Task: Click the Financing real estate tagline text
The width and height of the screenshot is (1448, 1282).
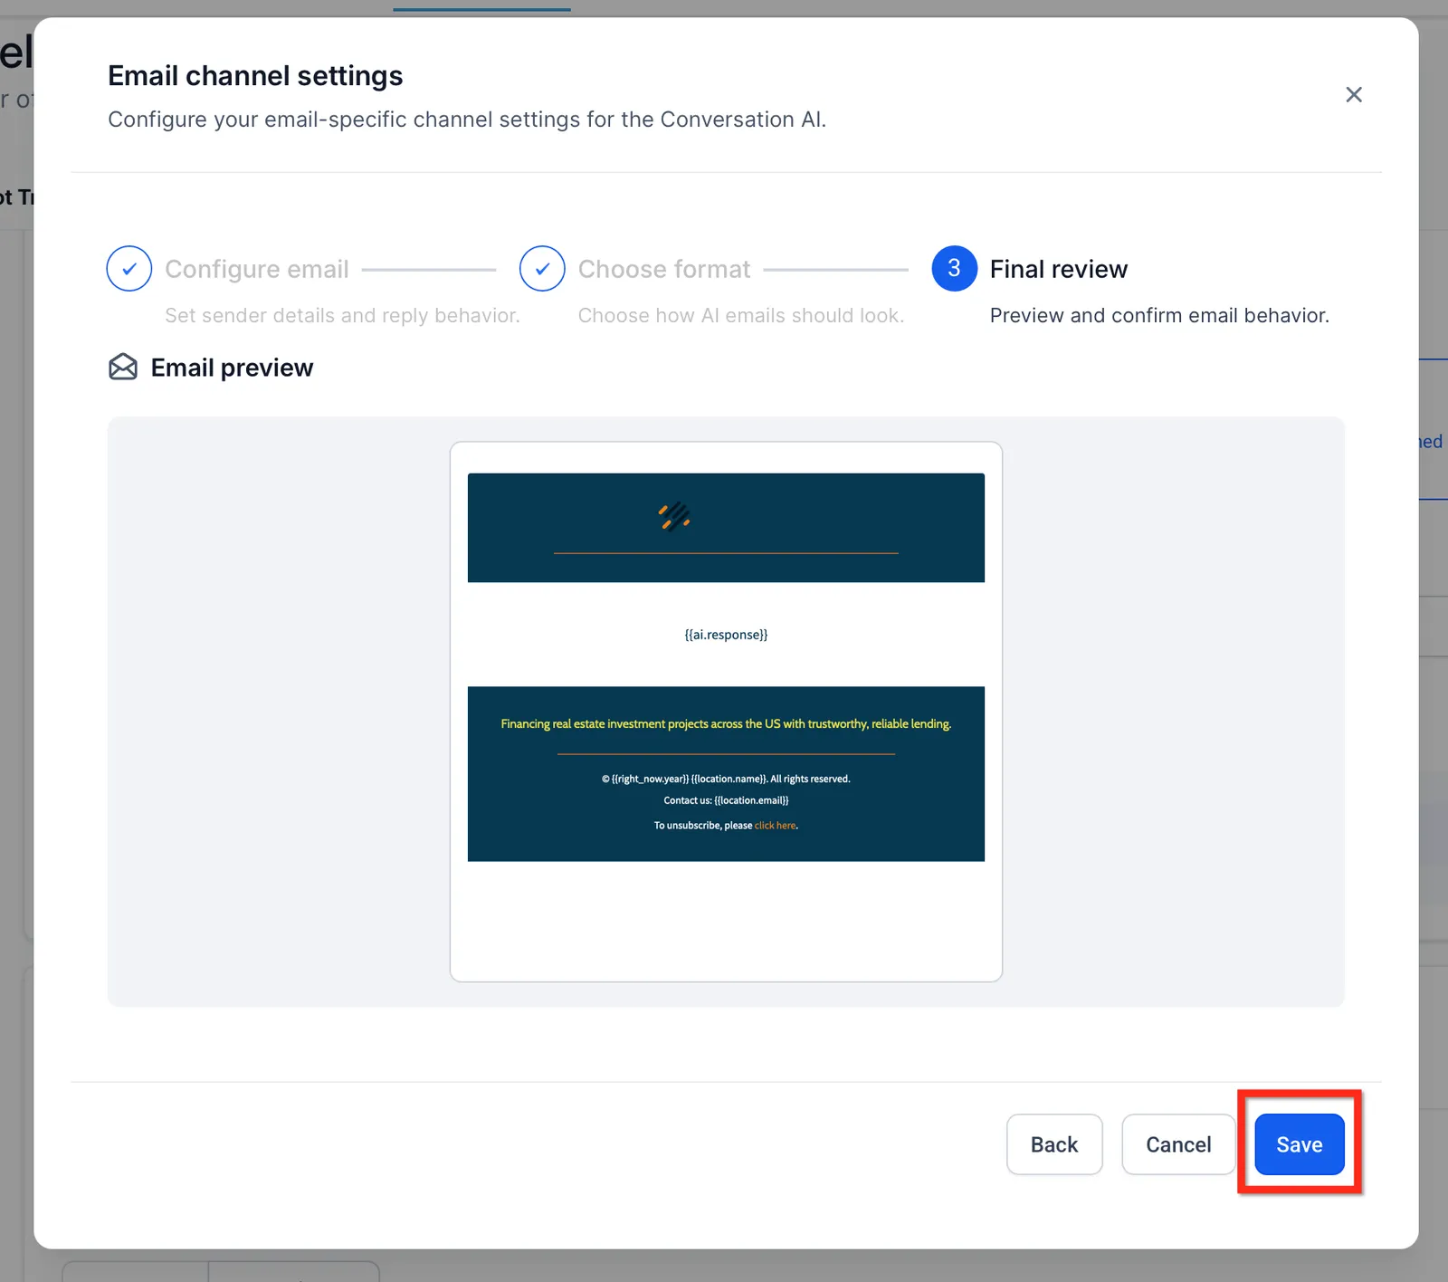Action: click(726, 724)
